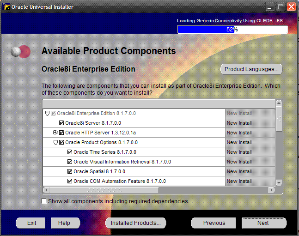Click the red and white sphere logo
This screenshot has width=299, height=236.
tap(21, 51)
